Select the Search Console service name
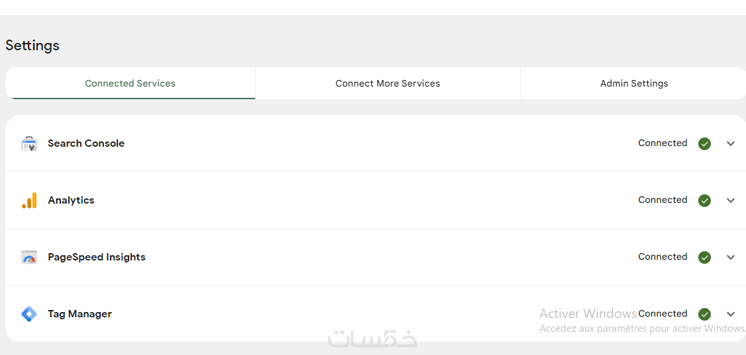Image resolution: width=746 pixels, height=355 pixels. point(86,143)
